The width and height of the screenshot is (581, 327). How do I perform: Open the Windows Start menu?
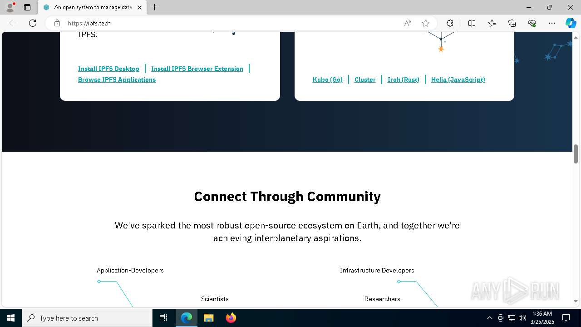[11, 318]
